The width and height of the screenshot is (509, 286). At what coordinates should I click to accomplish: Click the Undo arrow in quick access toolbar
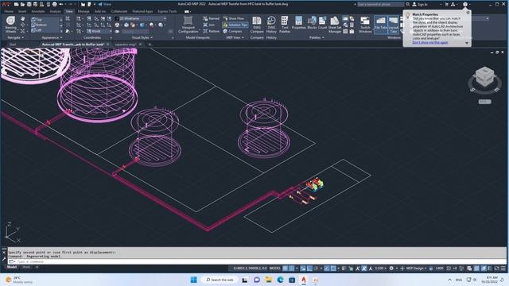click(x=61, y=4)
